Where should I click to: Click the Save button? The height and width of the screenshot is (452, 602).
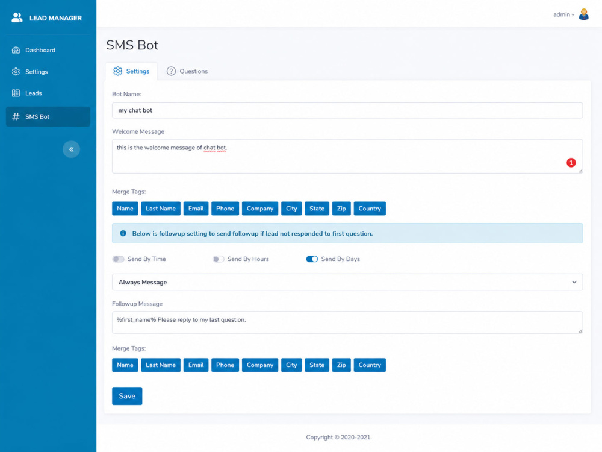click(127, 396)
